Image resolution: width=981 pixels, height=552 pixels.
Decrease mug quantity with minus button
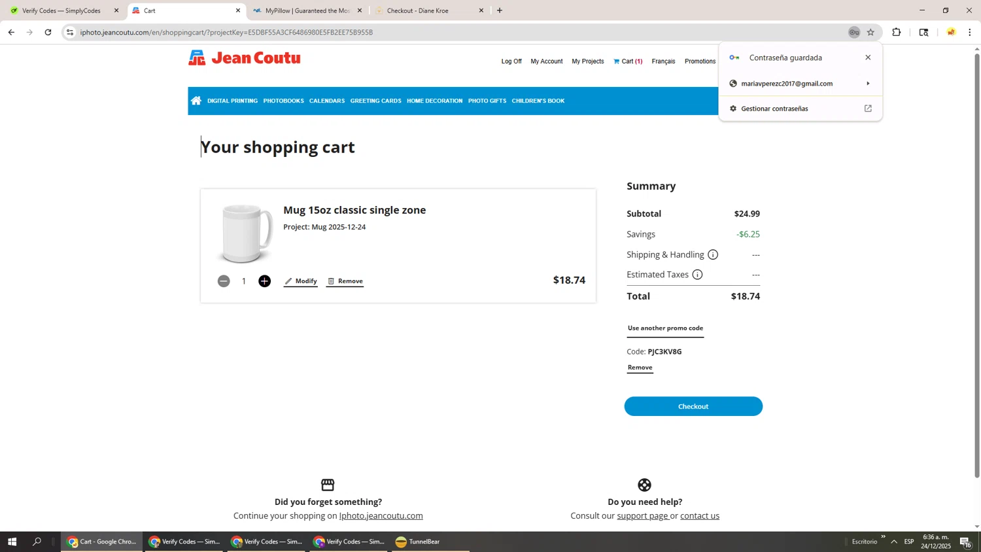tap(224, 281)
